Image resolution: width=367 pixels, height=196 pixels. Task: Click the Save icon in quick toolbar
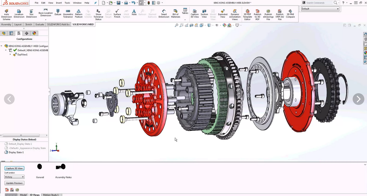(118, 3)
